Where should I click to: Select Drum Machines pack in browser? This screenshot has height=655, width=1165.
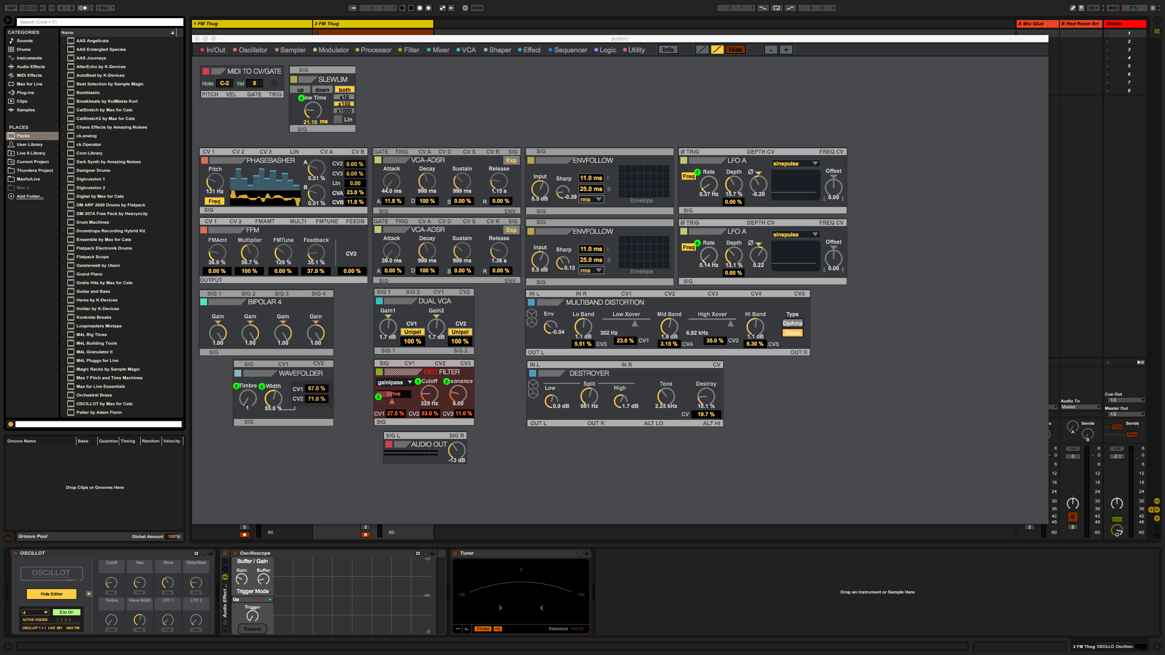coord(92,222)
